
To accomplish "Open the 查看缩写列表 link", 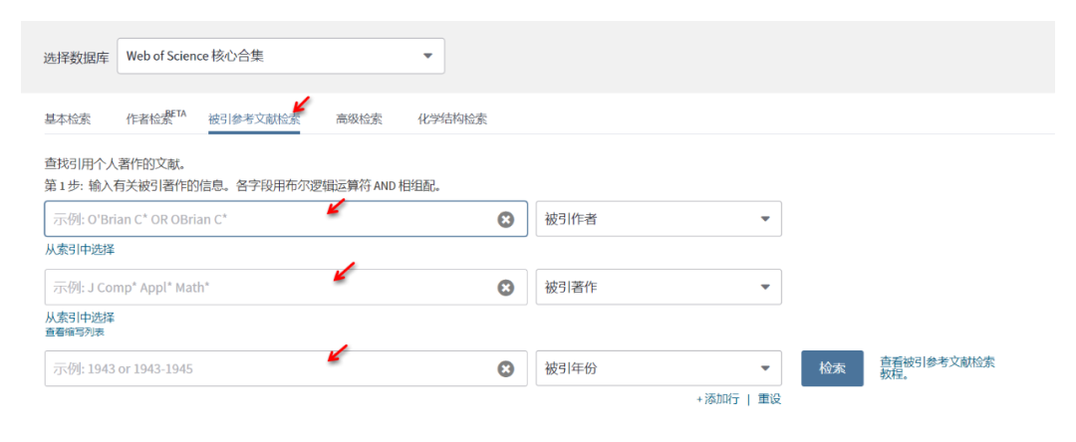I will [x=75, y=332].
